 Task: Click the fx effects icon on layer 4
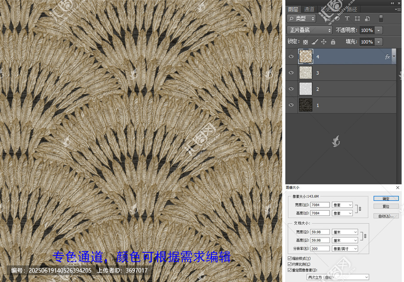[387, 56]
